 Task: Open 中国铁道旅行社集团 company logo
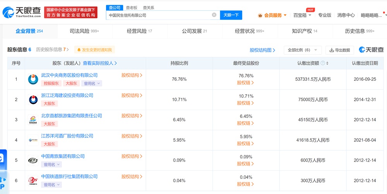tap(33, 181)
